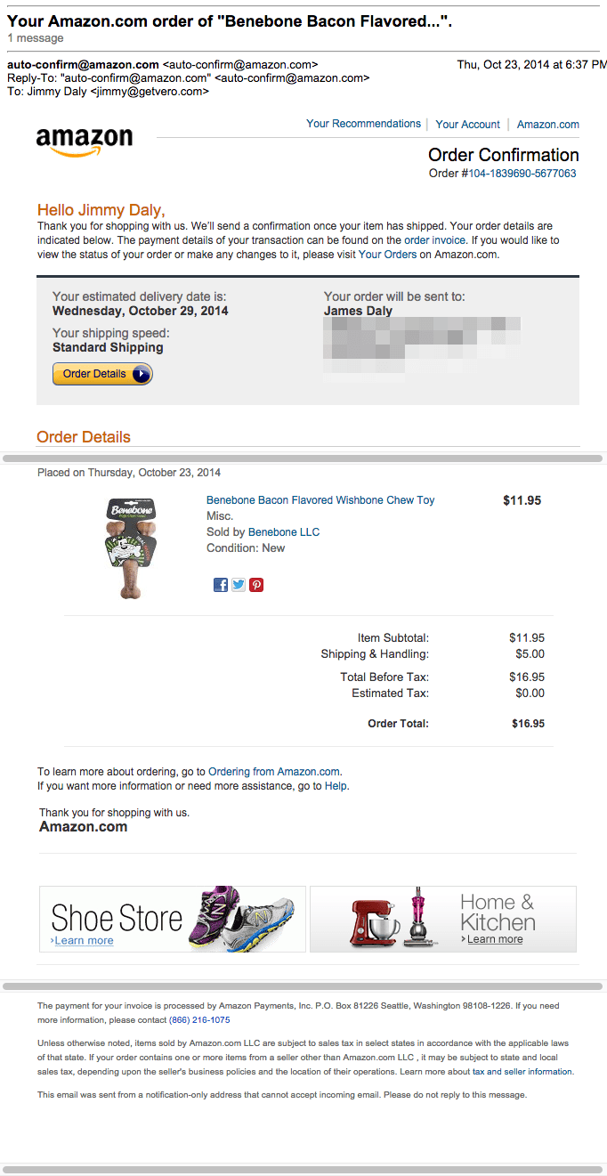607x1176 pixels.
Task: Open the Benebone chew toy product image
Action: (x=132, y=547)
